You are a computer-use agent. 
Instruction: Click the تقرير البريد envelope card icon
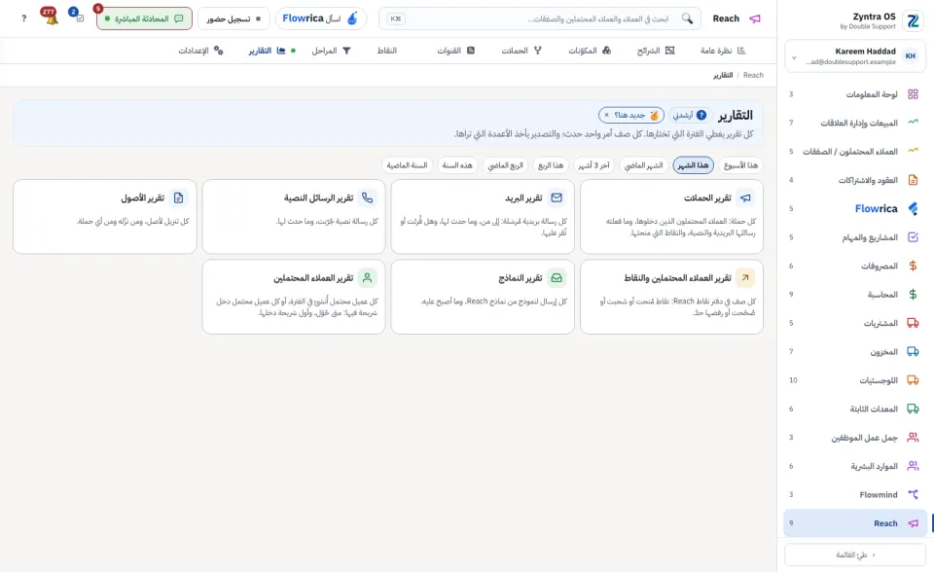(x=557, y=197)
